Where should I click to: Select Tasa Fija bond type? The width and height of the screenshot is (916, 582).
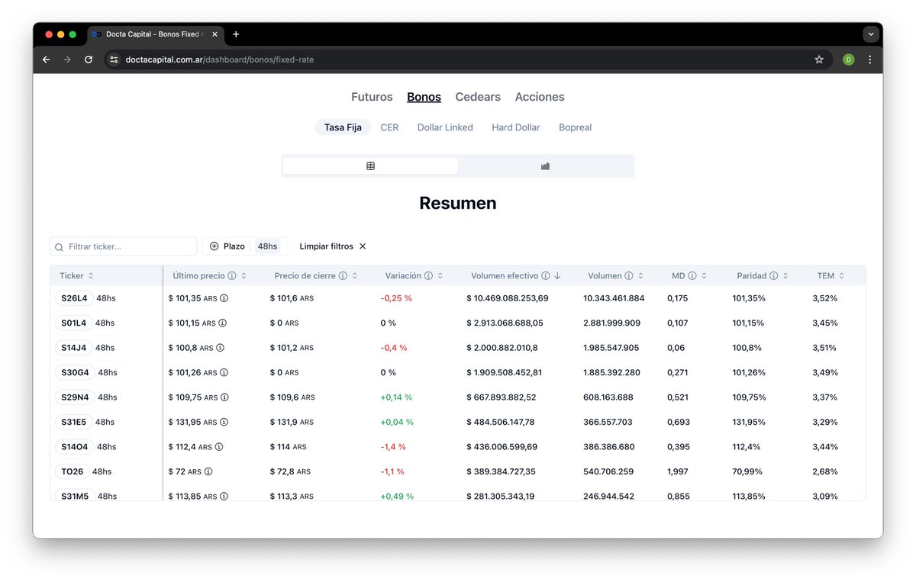pyautogui.click(x=343, y=127)
